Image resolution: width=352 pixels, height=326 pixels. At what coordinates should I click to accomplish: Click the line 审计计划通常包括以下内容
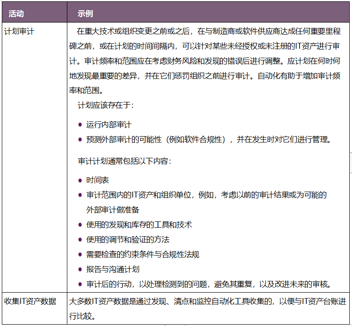coord(124,161)
